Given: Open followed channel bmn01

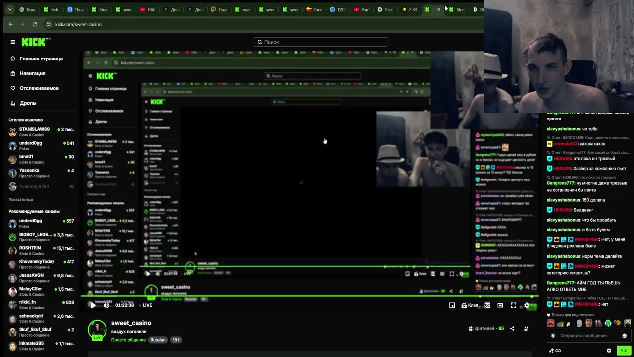Looking at the screenshot, I should tap(41, 159).
